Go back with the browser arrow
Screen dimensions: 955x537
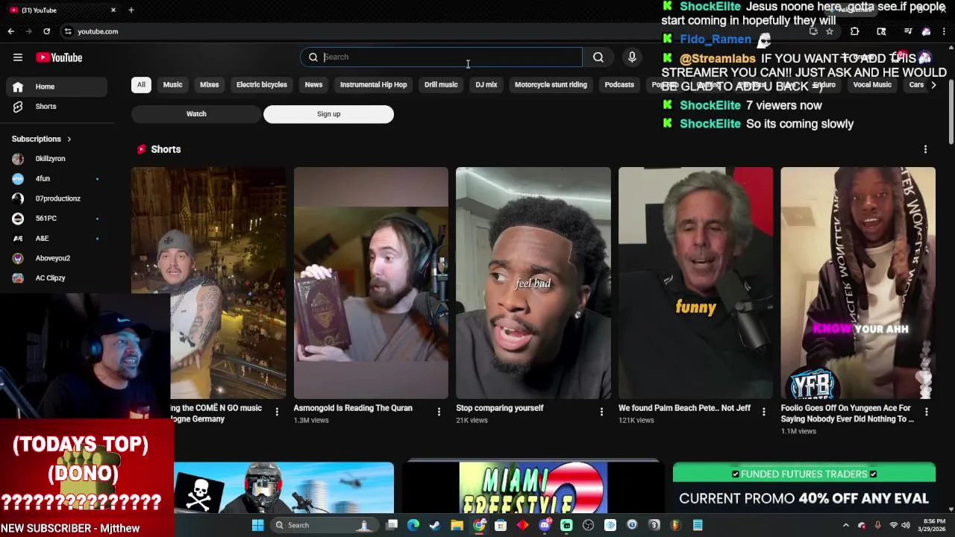tap(11, 31)
